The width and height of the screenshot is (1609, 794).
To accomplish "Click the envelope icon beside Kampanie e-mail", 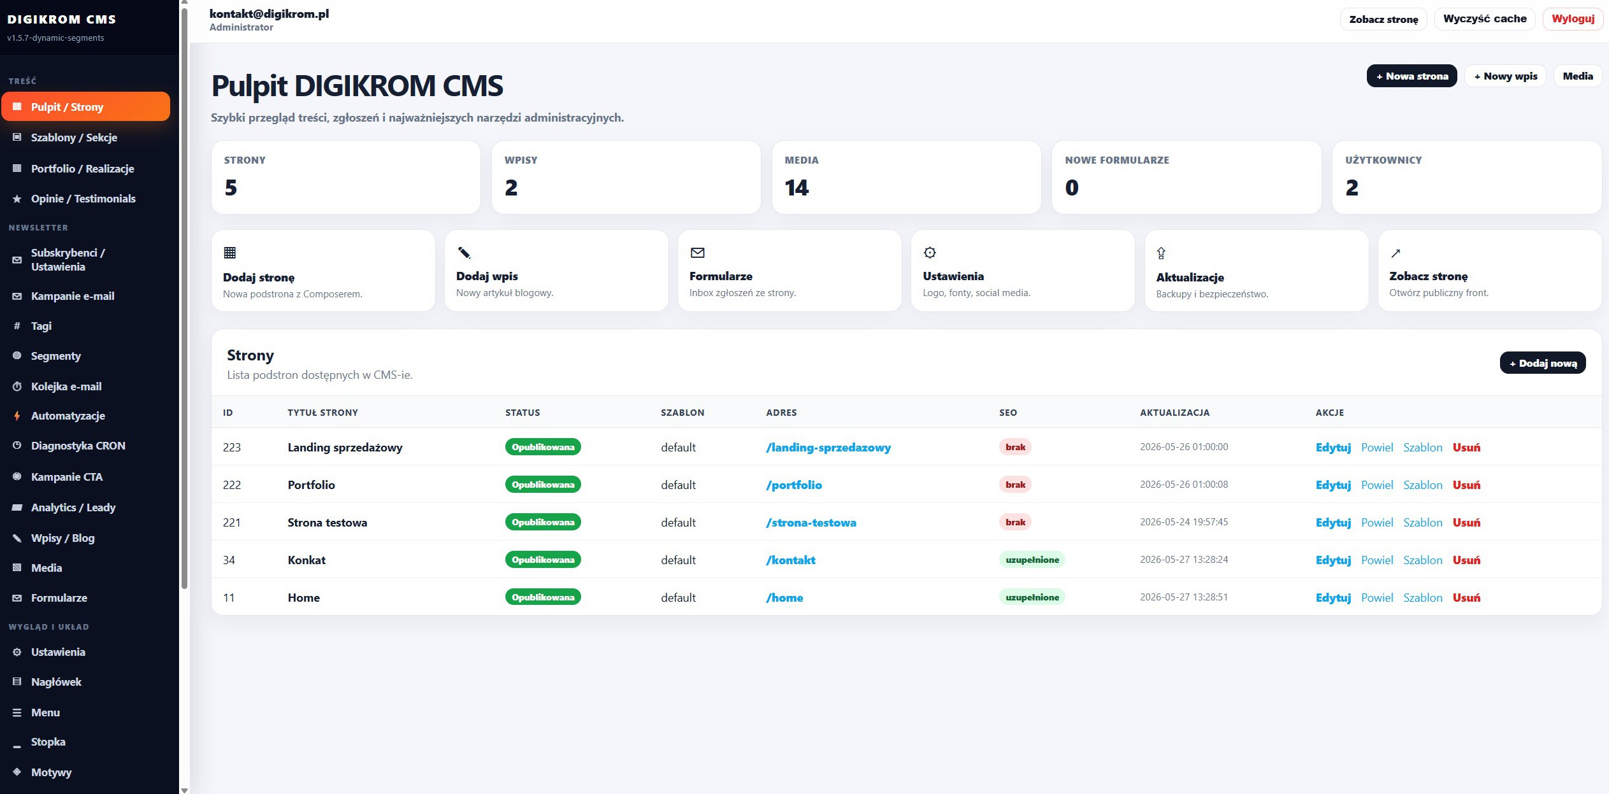I will tap(17, 296).
